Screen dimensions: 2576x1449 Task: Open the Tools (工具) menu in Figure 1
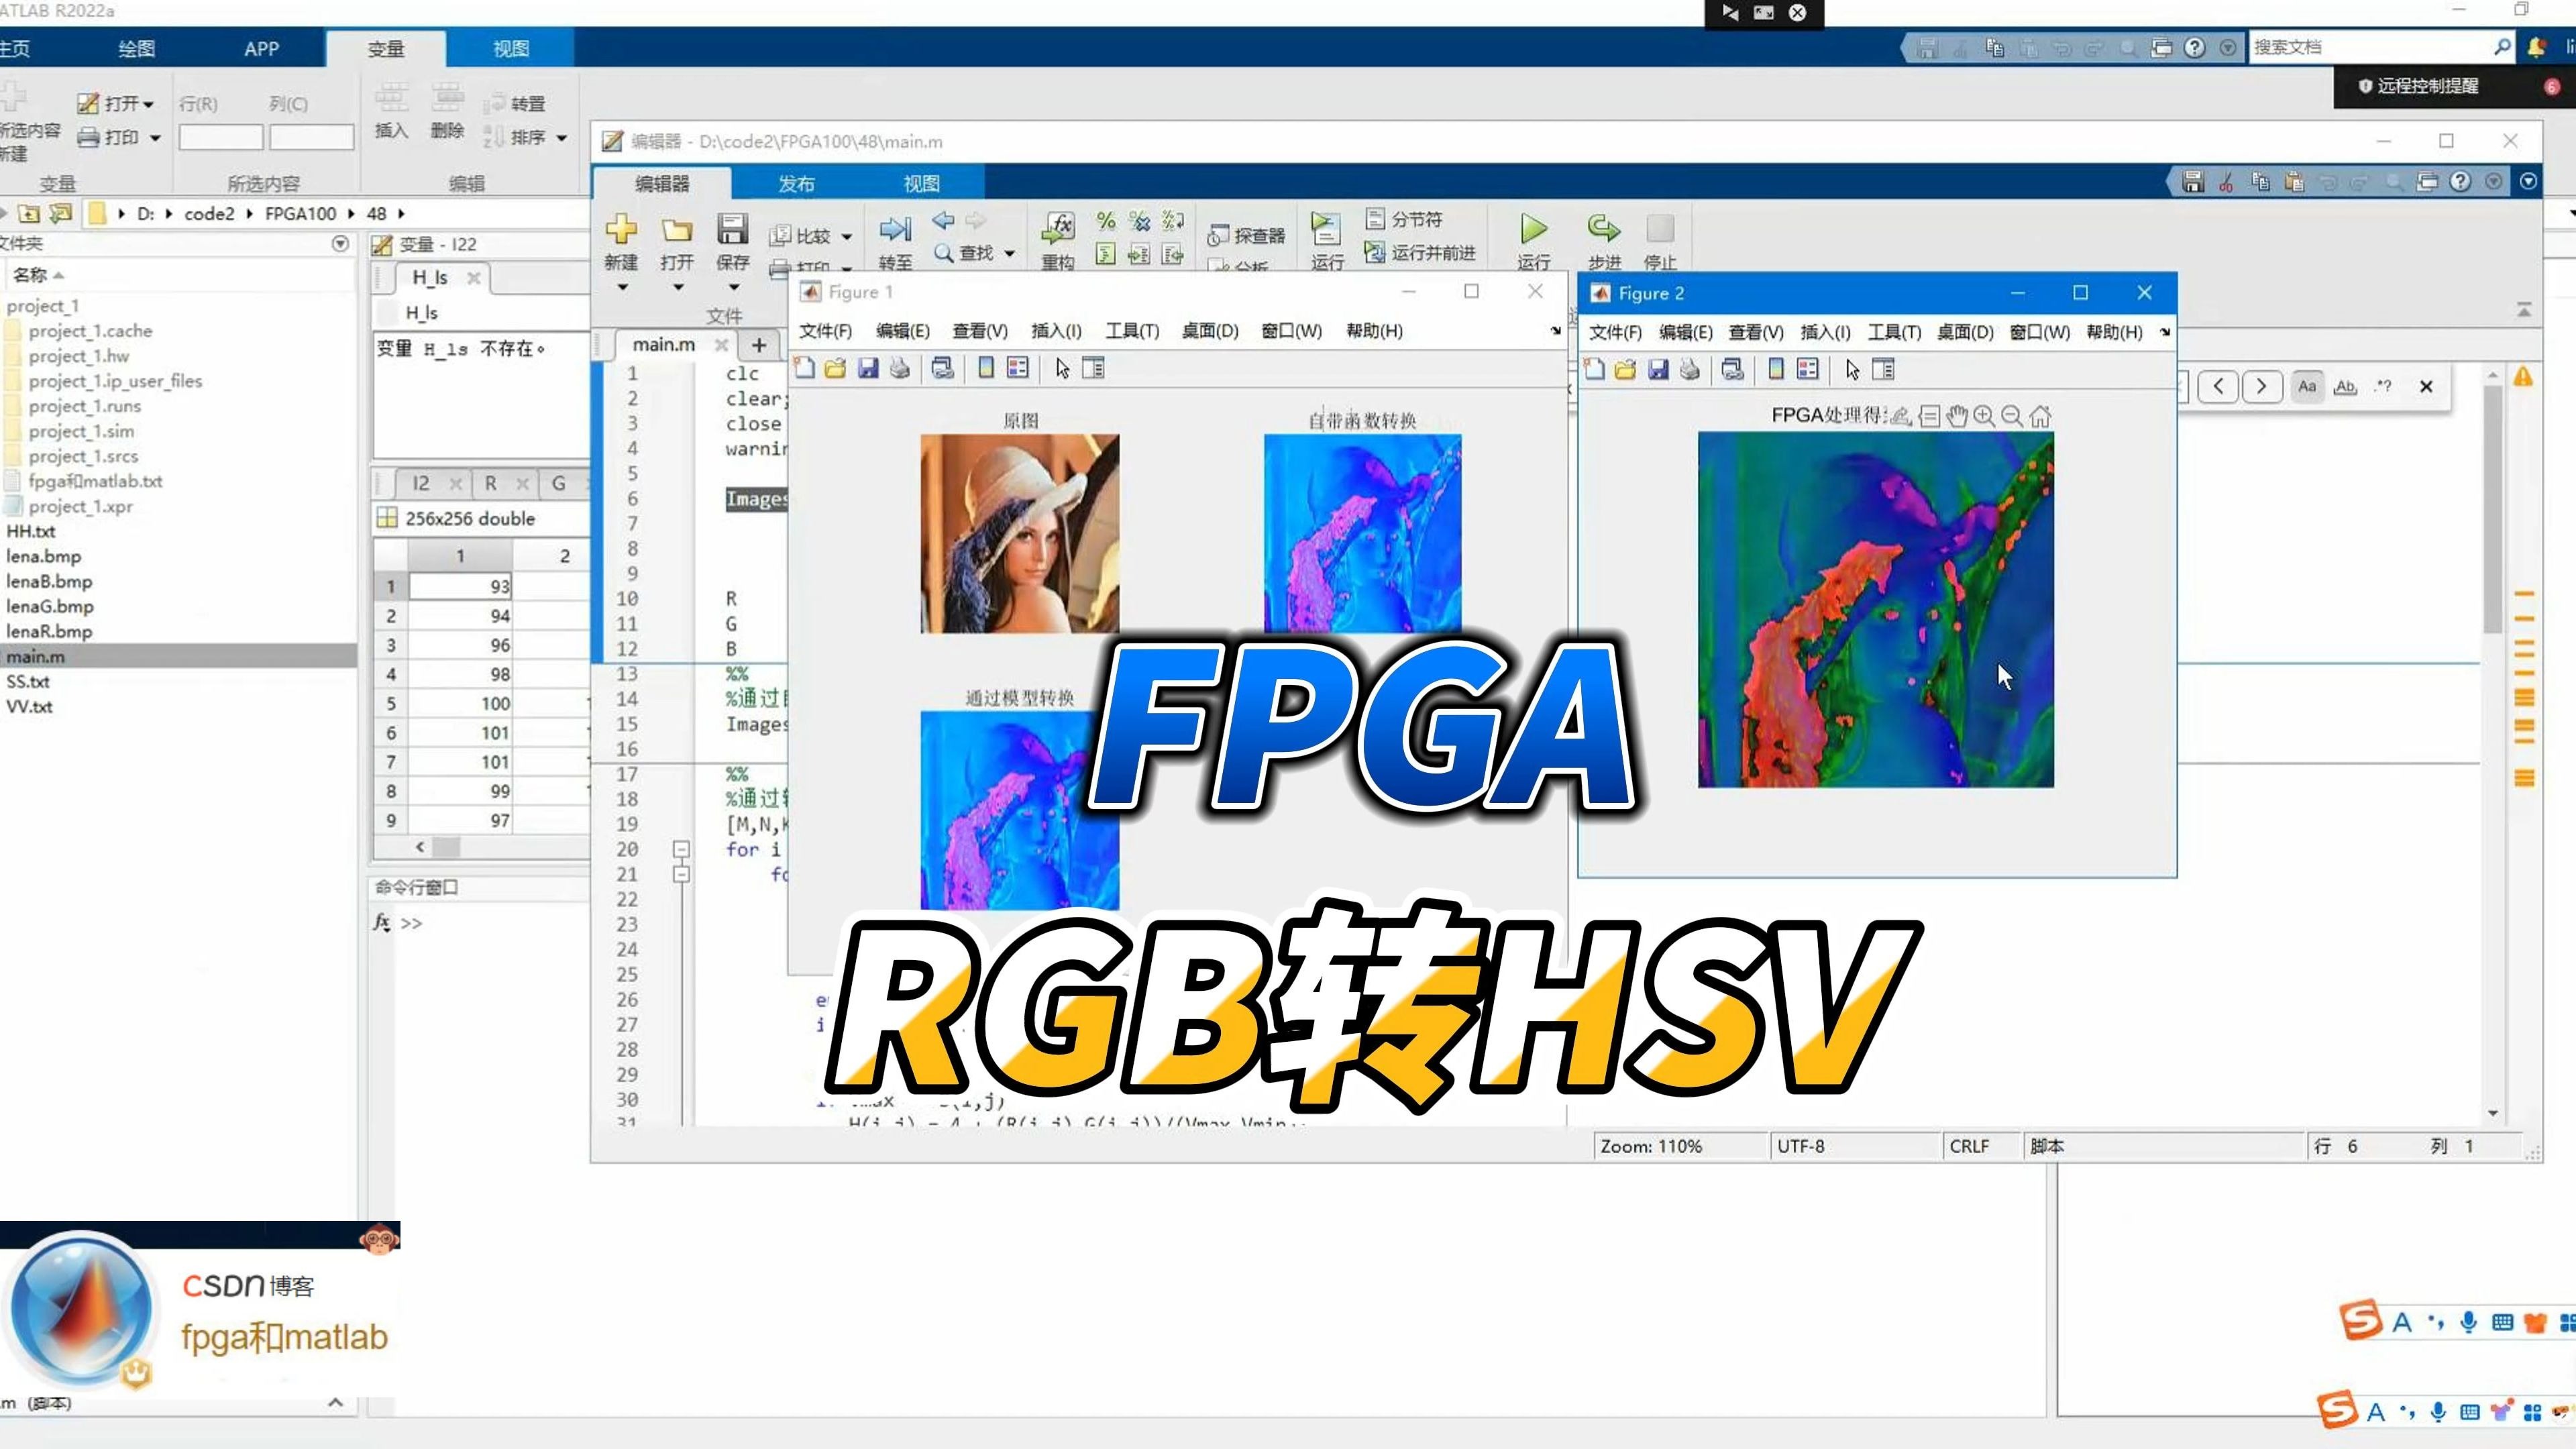click(x=1131, y=331)
